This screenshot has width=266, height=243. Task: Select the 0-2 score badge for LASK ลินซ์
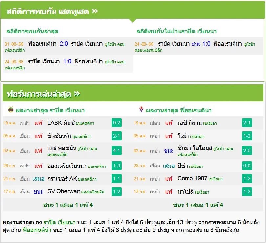[x=116, y=123]
